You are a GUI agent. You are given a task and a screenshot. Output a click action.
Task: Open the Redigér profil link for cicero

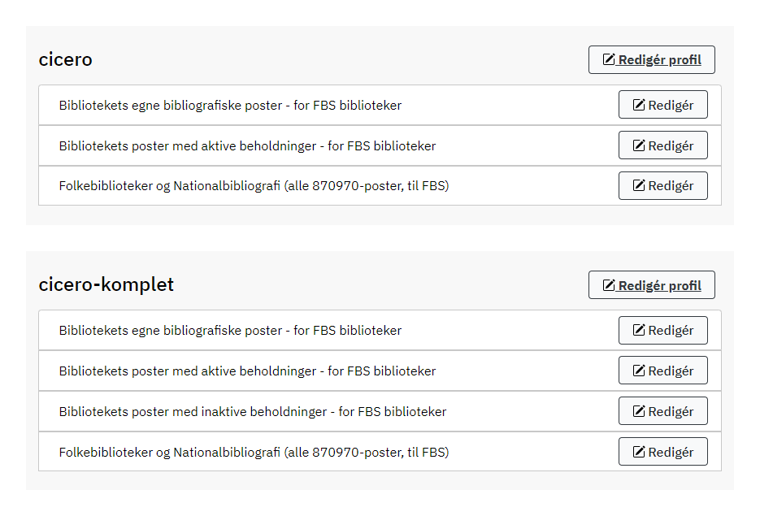[659, 60]
